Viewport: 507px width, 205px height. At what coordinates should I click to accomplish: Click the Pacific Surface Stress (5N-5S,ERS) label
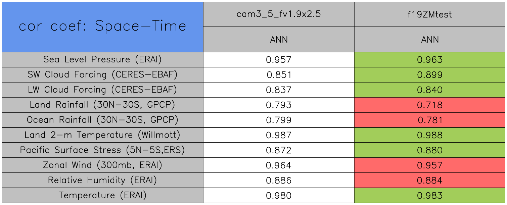(102, 150)
